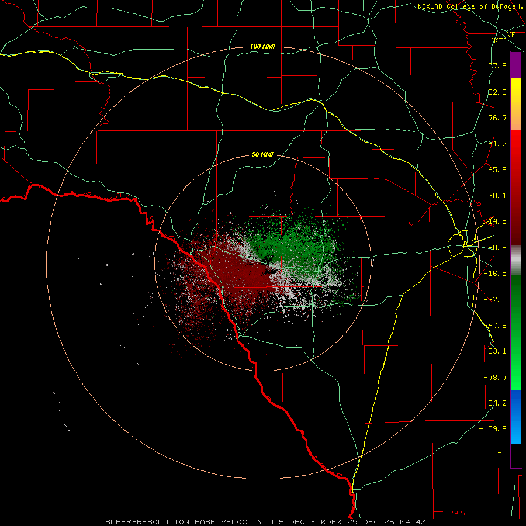This screenshot has height=526, width=526.
Task: Select the -0.9 legend value
Action: 497,248
